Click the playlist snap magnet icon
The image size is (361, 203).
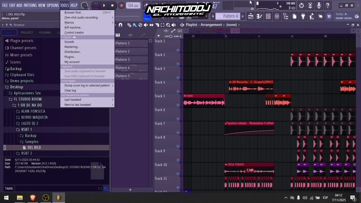(x=120, y=25)
